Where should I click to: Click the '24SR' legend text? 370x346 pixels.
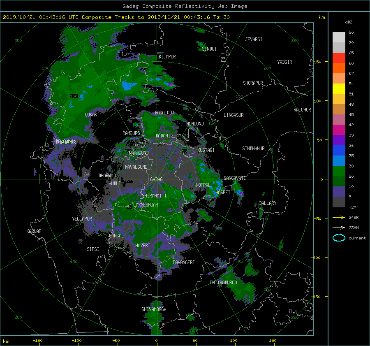click(354, 218)
